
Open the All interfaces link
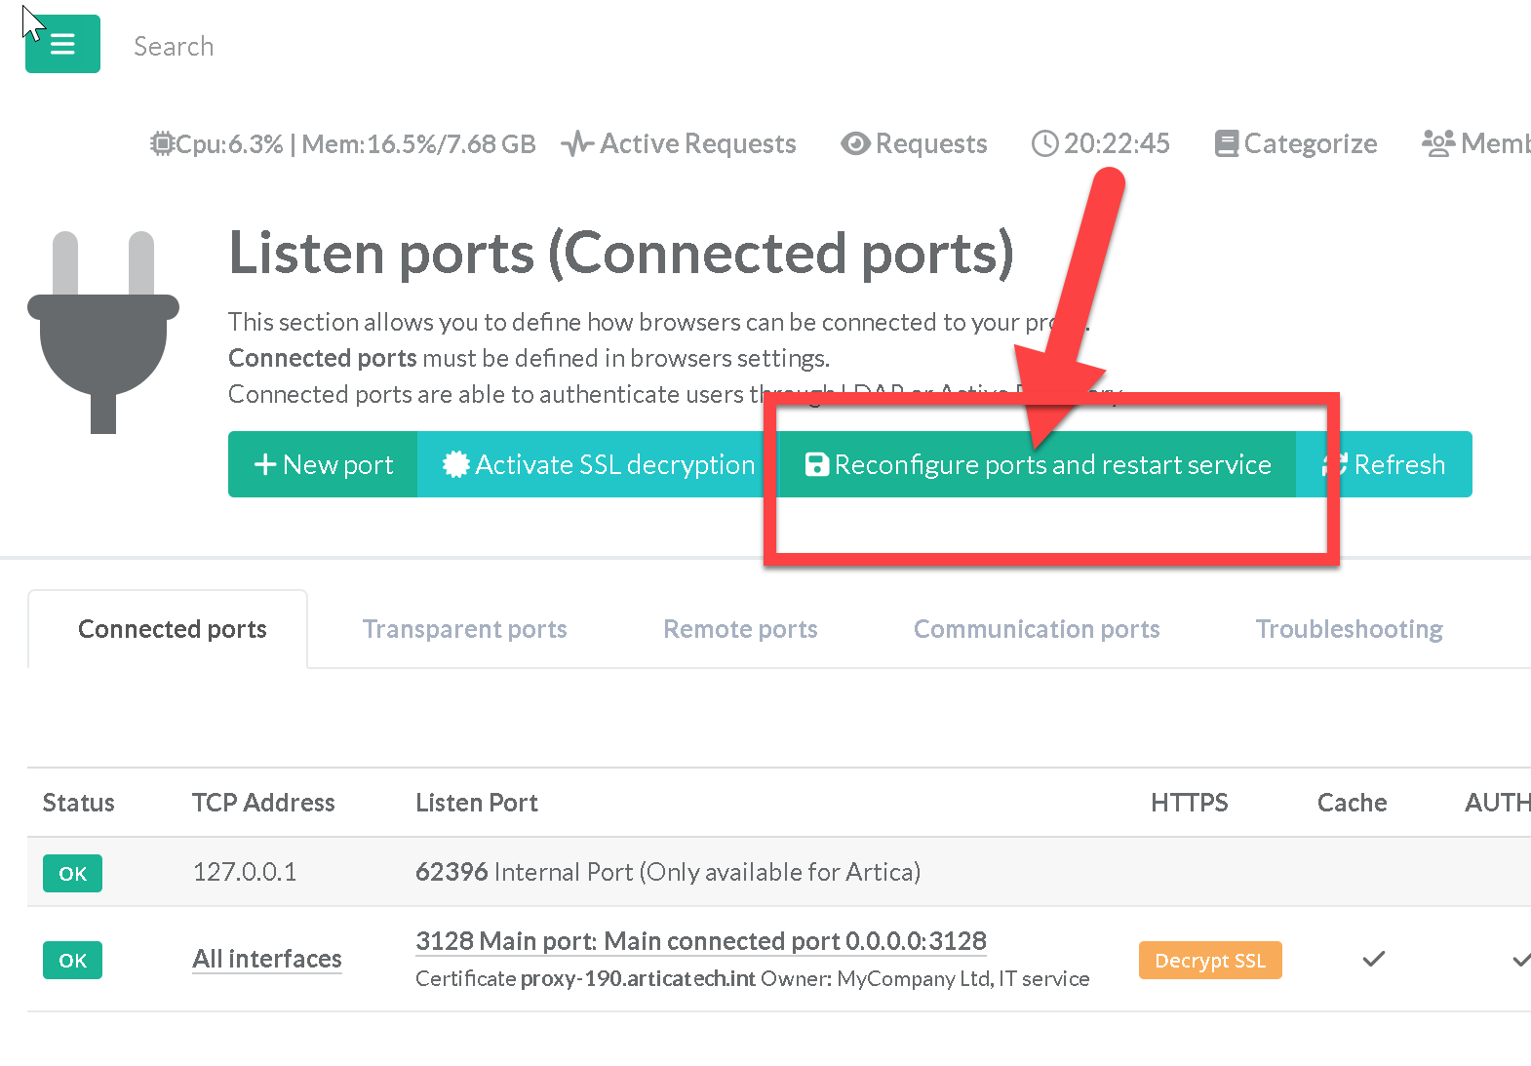(266, 960)
